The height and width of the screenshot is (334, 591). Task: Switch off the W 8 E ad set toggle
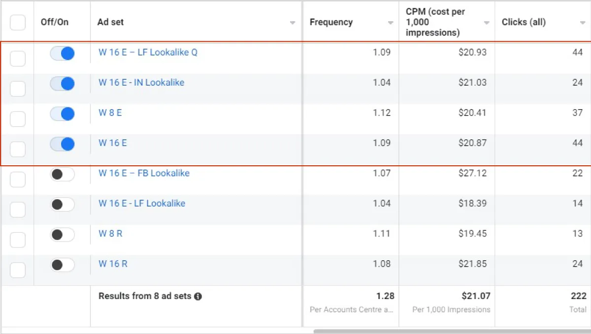pyautogui.click(x=62, y=114)
